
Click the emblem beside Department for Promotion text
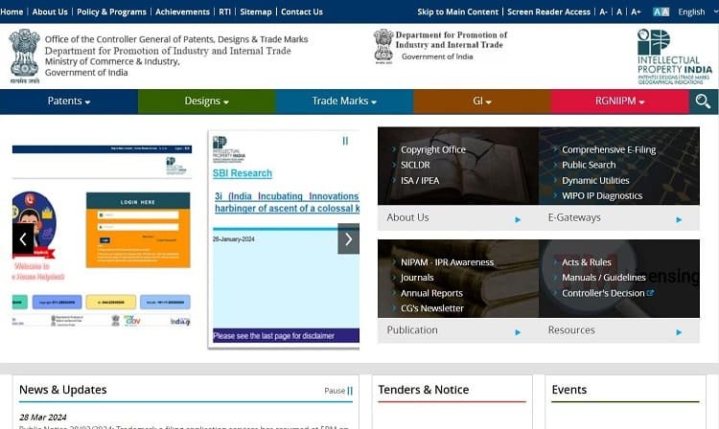[383, 46]
